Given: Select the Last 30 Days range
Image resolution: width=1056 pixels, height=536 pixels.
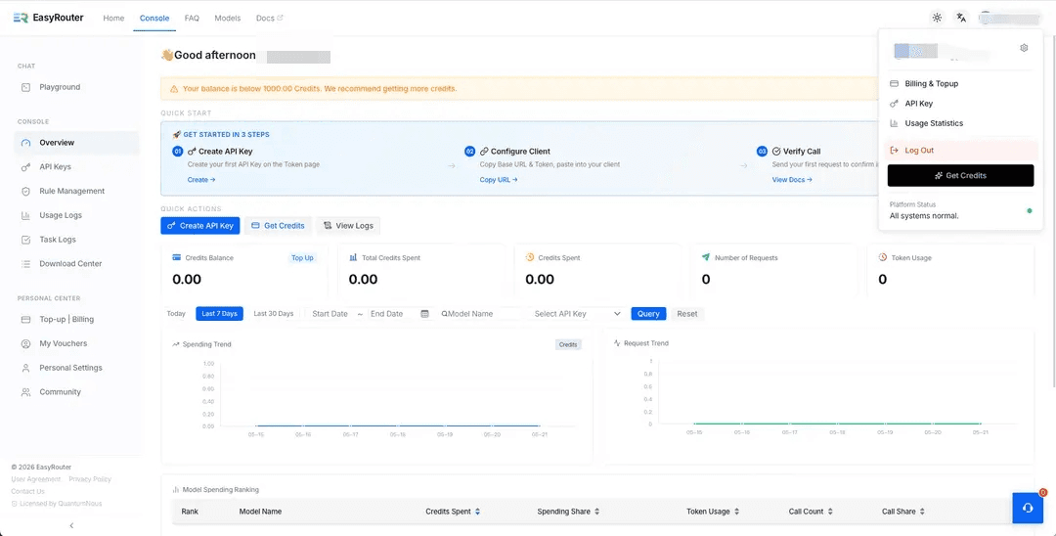Looking at the screenshot, I should (274, 314).
